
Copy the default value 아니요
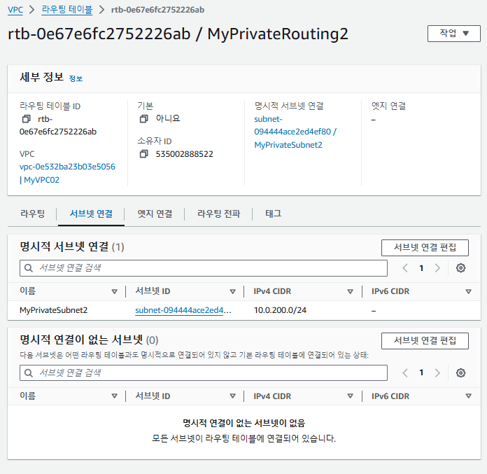click(143, 119)
